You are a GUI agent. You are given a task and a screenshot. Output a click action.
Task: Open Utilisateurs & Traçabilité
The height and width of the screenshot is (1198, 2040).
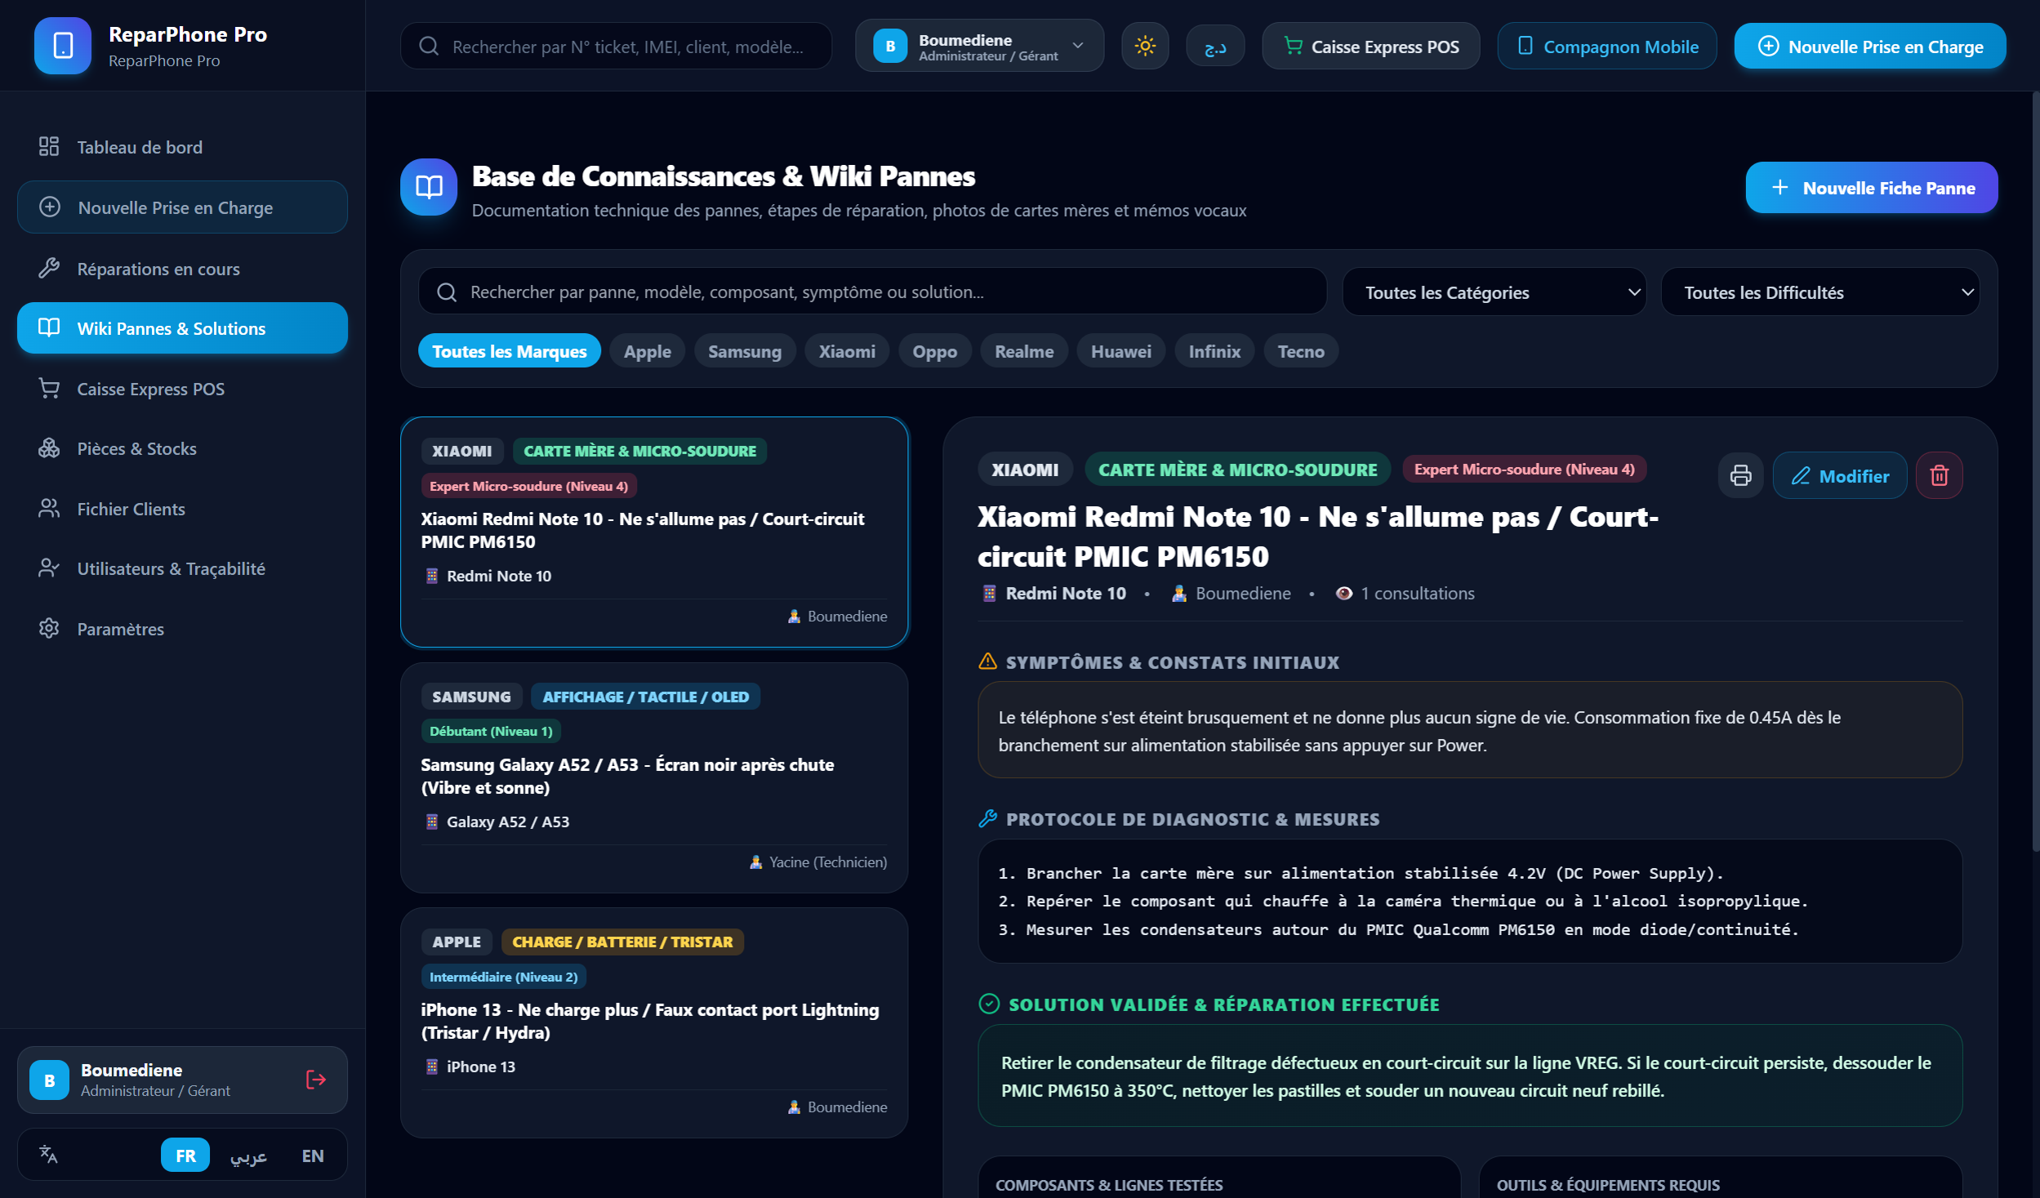pyautogui.click(x=182, y=568)
